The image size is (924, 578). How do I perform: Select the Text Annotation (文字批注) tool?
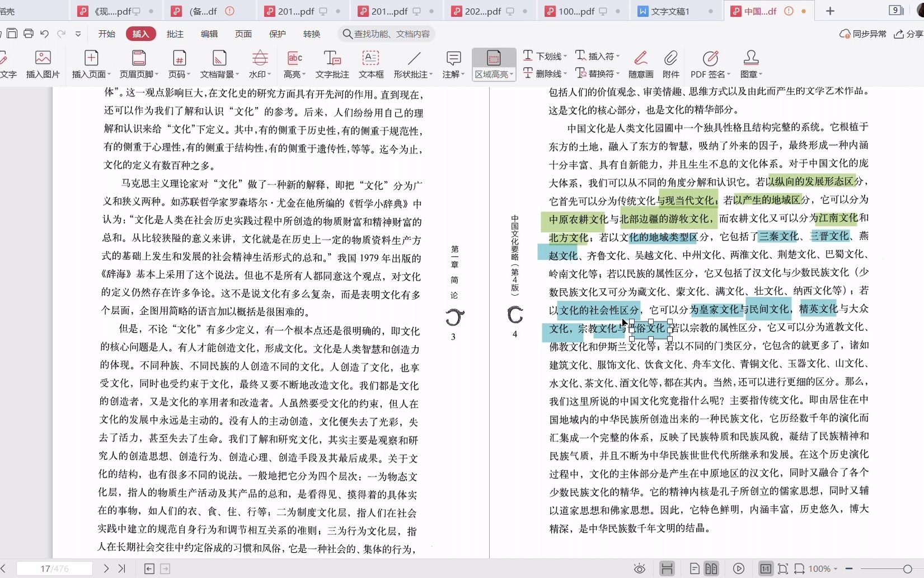[x=332, y=64]
